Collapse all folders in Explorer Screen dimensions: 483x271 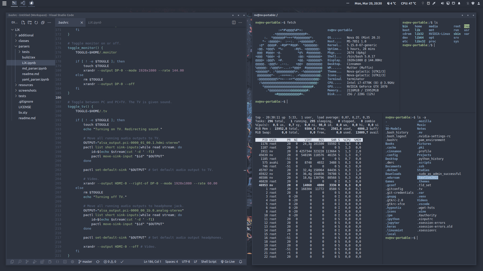(x=43, y=23)
